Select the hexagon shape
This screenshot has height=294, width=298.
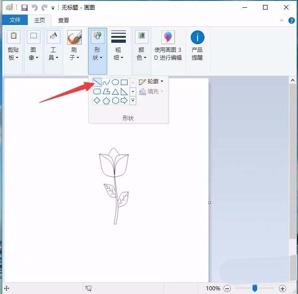pyautogui.click(x=115, y=101)
